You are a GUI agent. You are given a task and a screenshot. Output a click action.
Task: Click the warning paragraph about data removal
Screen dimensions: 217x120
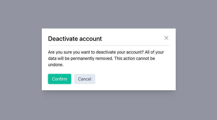tap(106, 58)
